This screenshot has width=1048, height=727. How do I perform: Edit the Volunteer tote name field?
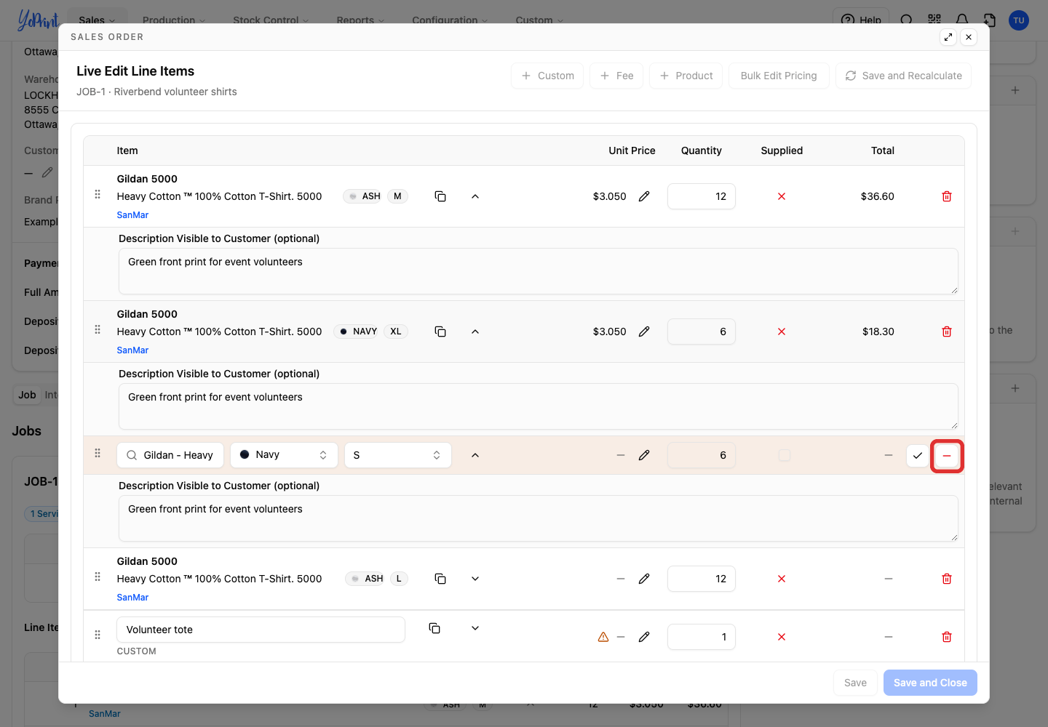point(261,630)
